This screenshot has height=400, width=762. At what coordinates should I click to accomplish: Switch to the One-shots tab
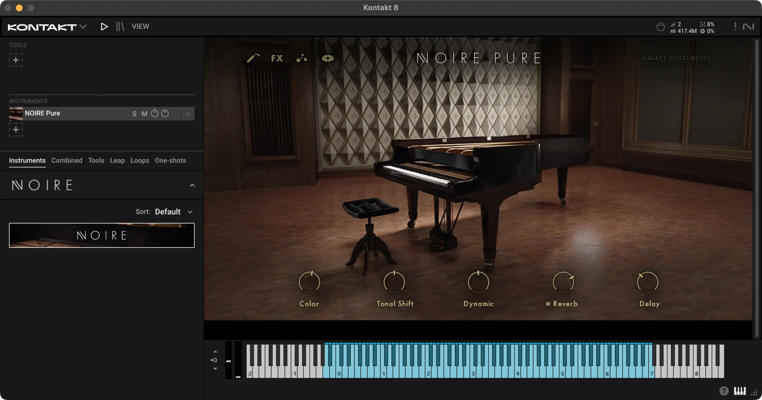pyautogui.click(x=170, y=160)
